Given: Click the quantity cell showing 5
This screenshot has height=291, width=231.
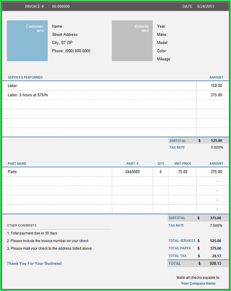Looking at the screenshot, I should [161, 172].
